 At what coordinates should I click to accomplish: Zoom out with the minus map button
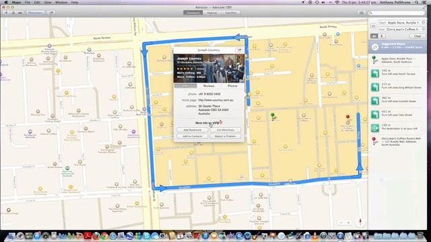(341, 223)
